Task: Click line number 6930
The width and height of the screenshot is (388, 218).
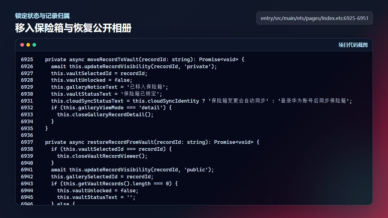Action: pos(27,94)
